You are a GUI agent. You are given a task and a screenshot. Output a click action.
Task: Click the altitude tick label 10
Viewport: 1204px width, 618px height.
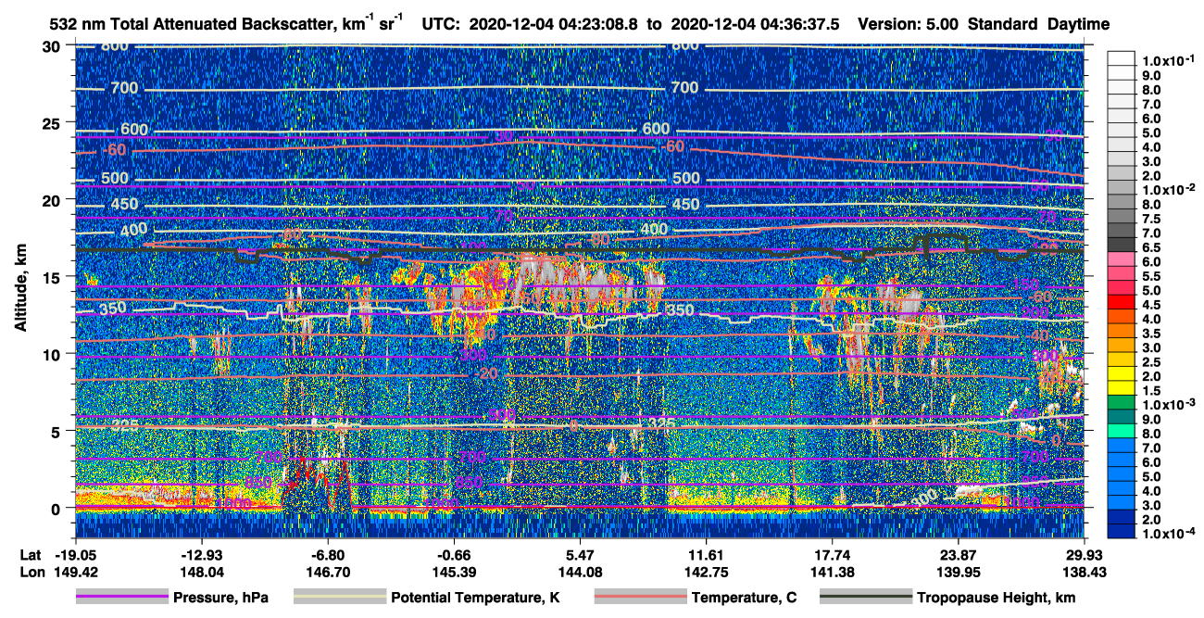(x=54, y=354)
